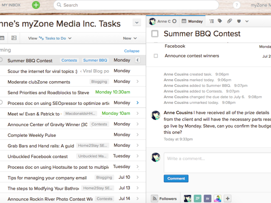Click the heart icon on task
This screenshot has width=271, height=203.
[239, 21]
